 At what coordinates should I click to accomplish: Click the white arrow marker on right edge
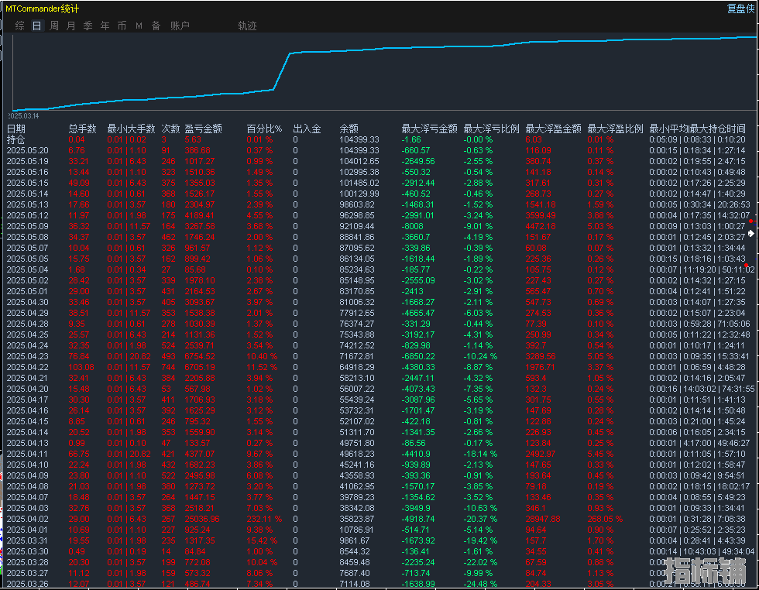point(750,232)
